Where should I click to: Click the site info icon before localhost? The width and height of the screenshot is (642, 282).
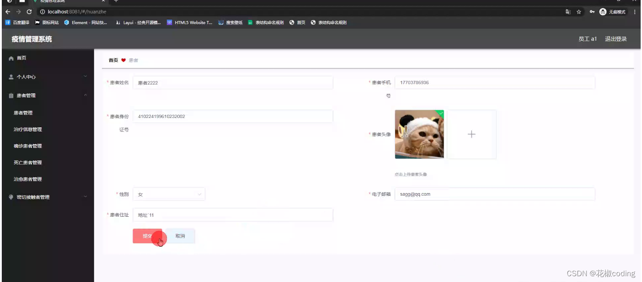pos(43,12)
